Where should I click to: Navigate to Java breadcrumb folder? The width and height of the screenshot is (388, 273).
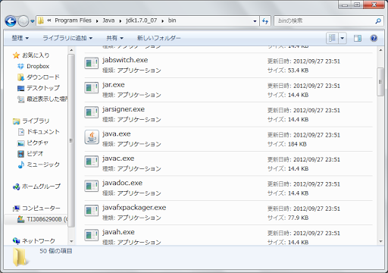pos(108,20)
